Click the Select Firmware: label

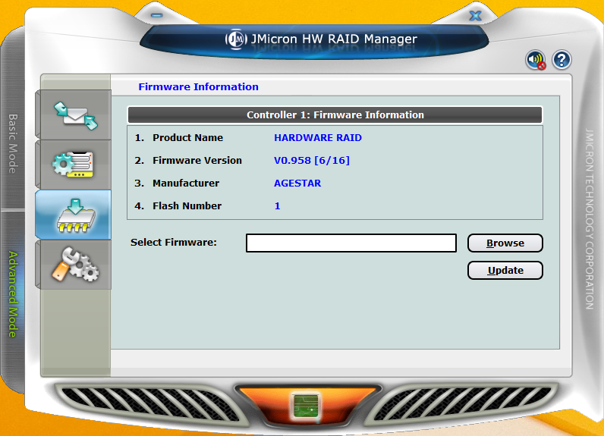click(x=173, y=243)
